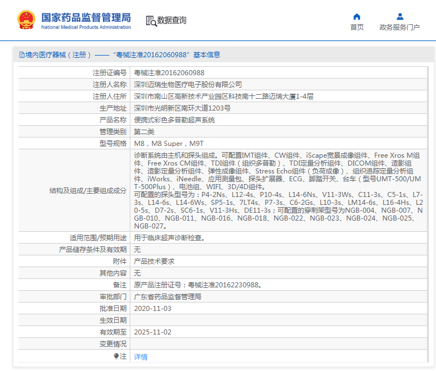
Task: Click registrant address 深圳市南山区高新技术产业园区
Action: click(x=224, y=97)
